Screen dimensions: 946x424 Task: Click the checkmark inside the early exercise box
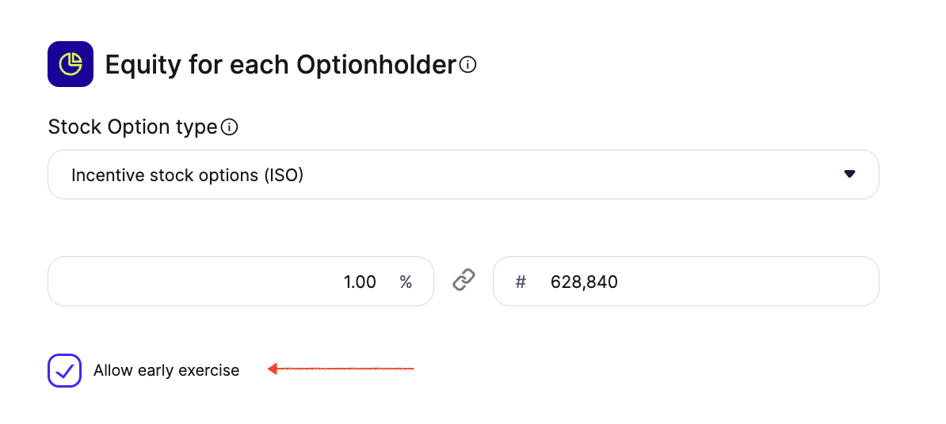click(x=65, y=369)
